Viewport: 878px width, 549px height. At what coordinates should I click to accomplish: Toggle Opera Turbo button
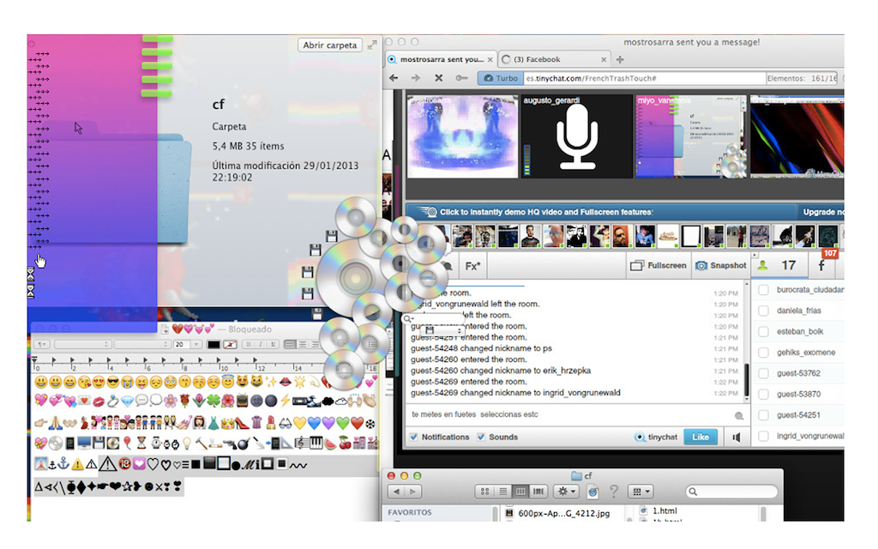(501, 78)
